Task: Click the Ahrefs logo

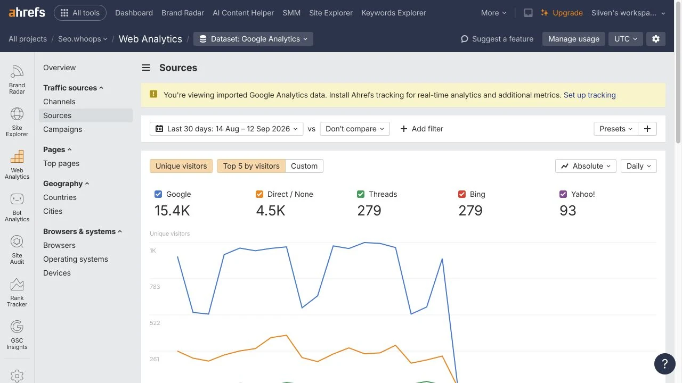Action: click(x=27, y=12)
